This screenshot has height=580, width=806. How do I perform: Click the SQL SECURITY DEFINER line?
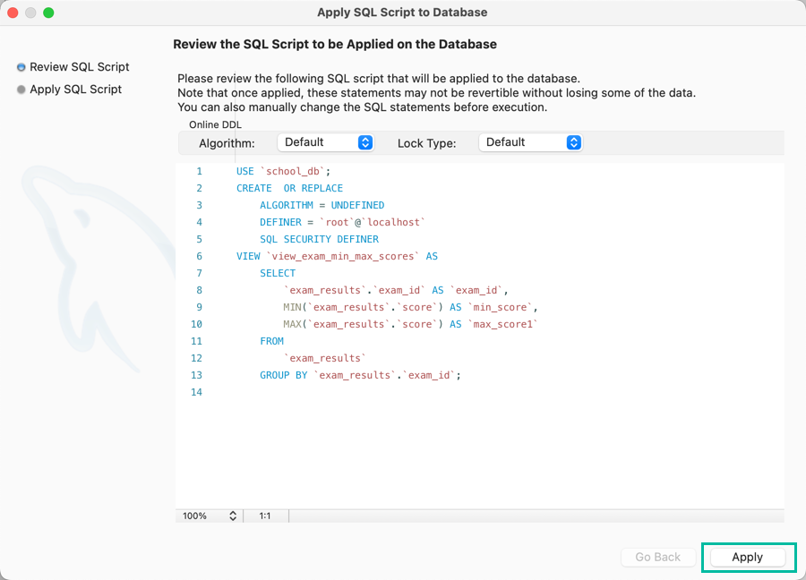pyautogui.click(x=319, y=239)
